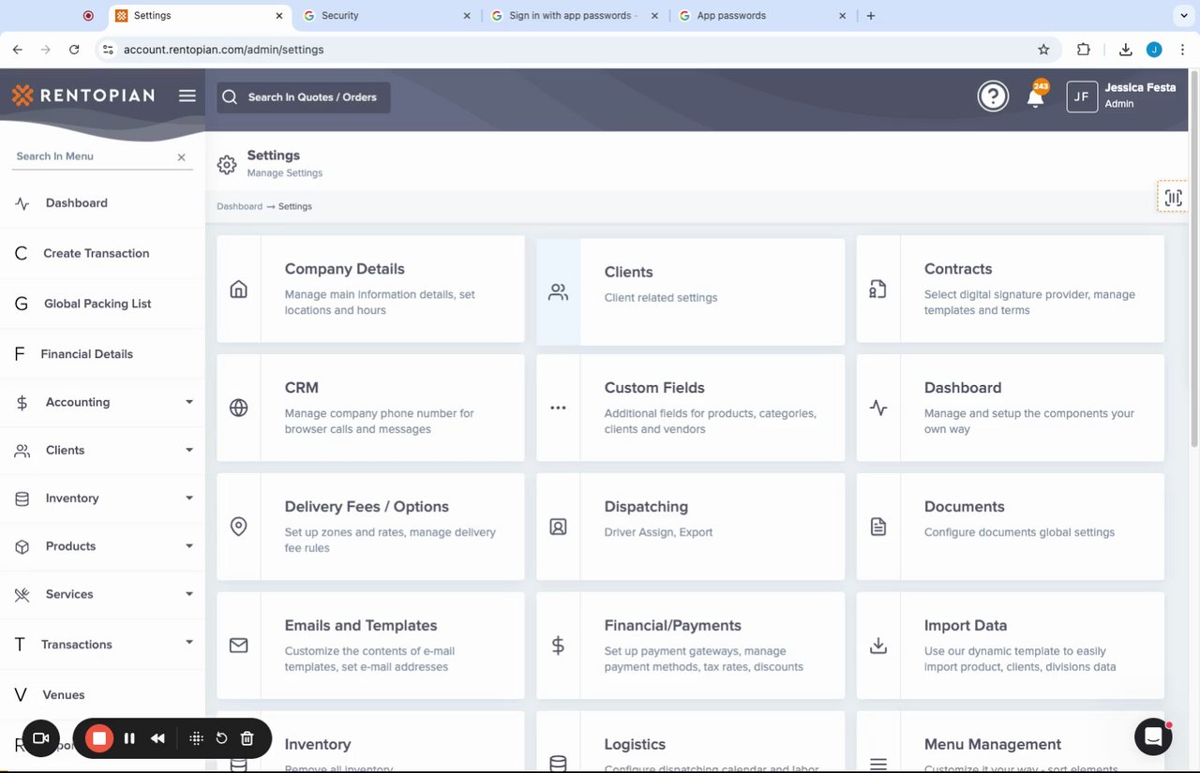This screenshot has height=773, width=1200.
Task: Click the Dispatching driver icon
Action: coord(558,527)
